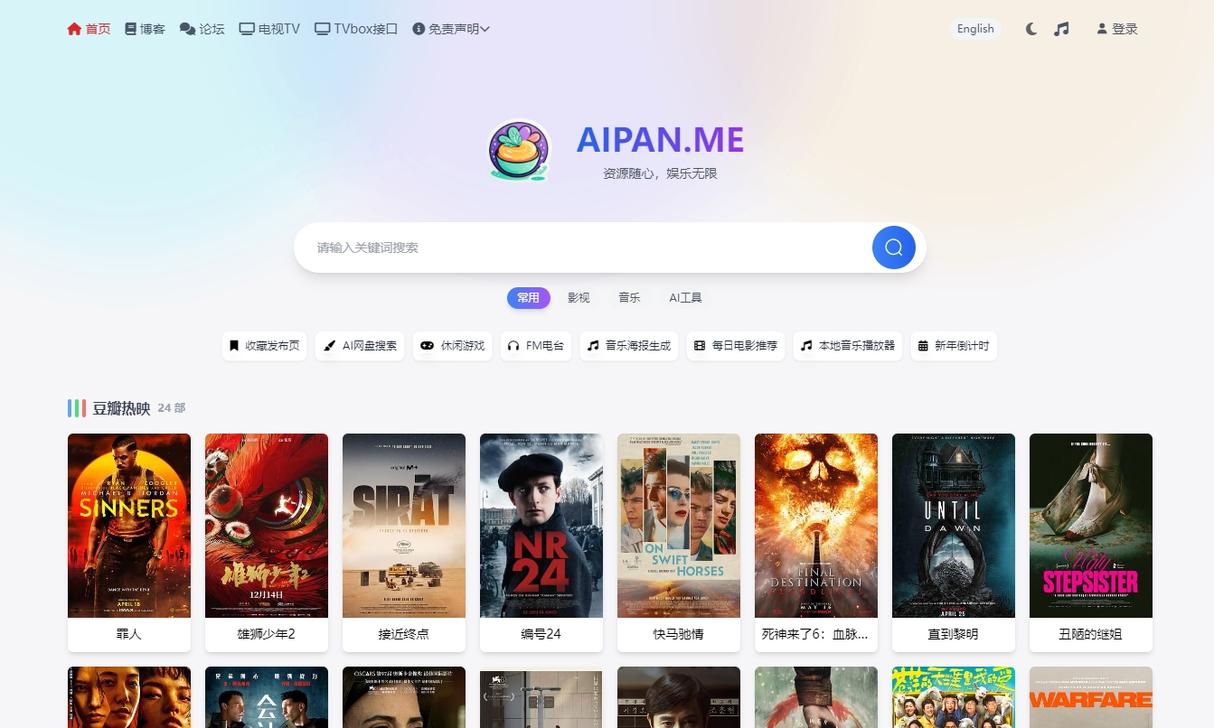Expand the 免责声明 dropdown menu
This screenshot has width=1214, height=728.
pos(451,29)
